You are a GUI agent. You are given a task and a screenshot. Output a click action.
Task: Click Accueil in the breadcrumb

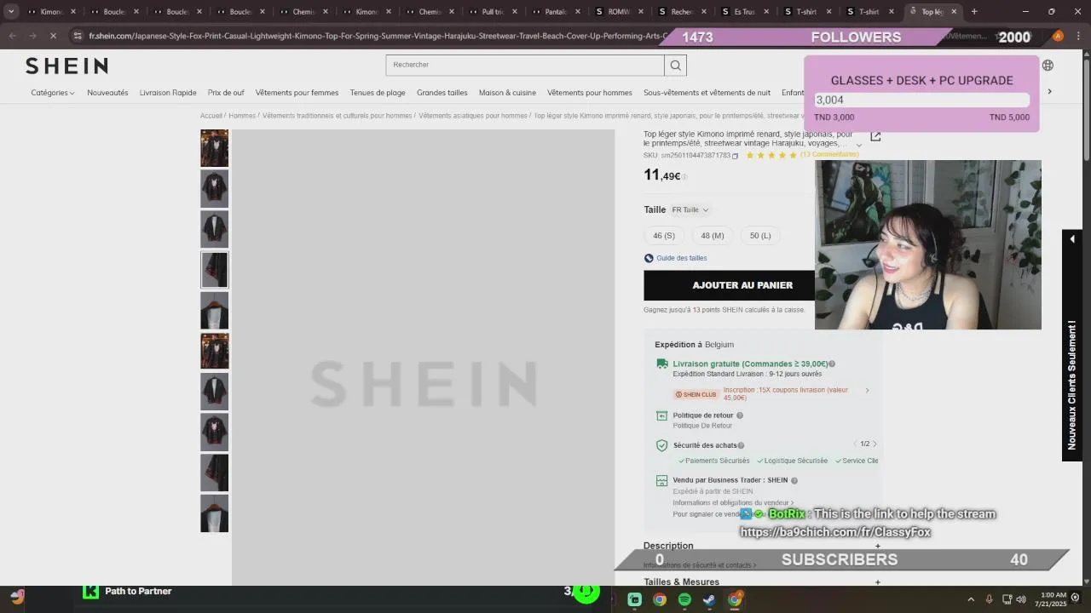tap(211, 116)
